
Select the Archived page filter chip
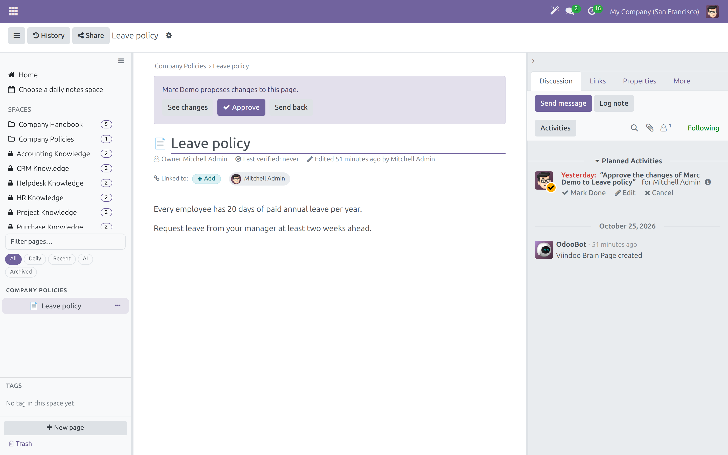[x=21, y=271]
